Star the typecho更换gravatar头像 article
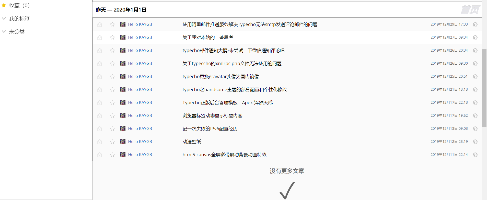 pos(112,76)
